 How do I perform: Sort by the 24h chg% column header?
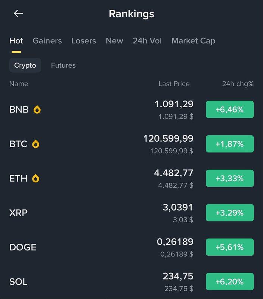pyautogui.click(x=238, y=84)
